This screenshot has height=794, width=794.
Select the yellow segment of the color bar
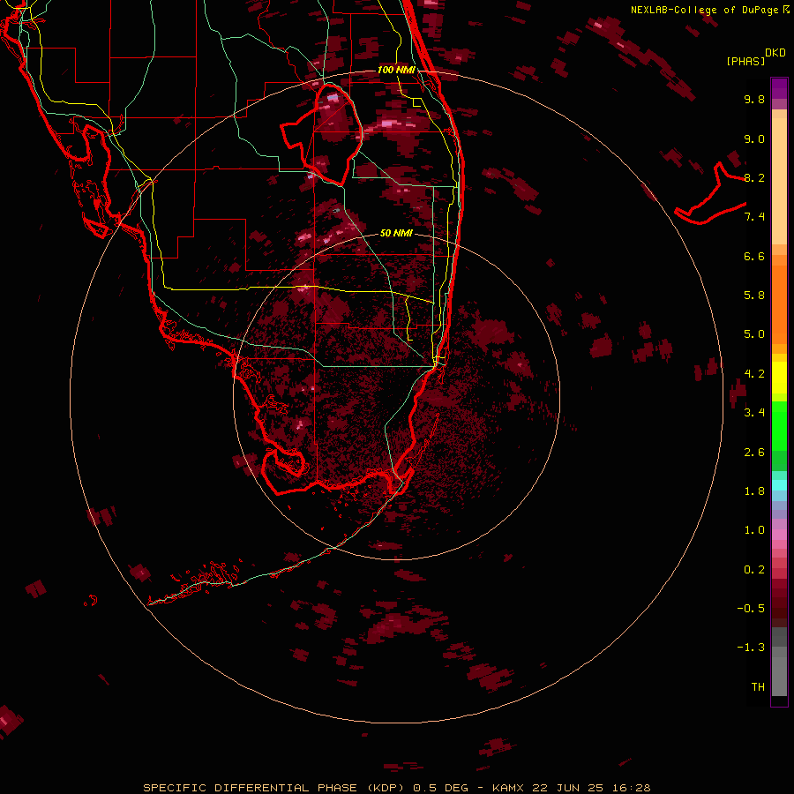pos(779,378)
